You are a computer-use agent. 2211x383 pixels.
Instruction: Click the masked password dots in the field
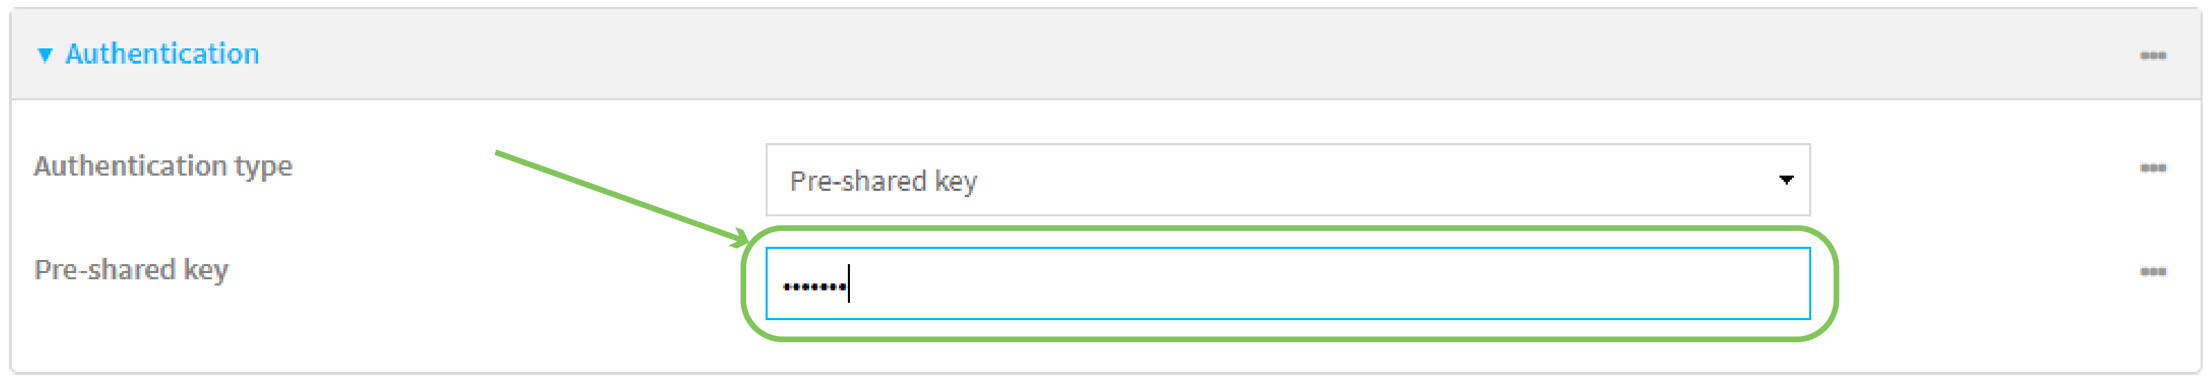(x=814, y=286)
